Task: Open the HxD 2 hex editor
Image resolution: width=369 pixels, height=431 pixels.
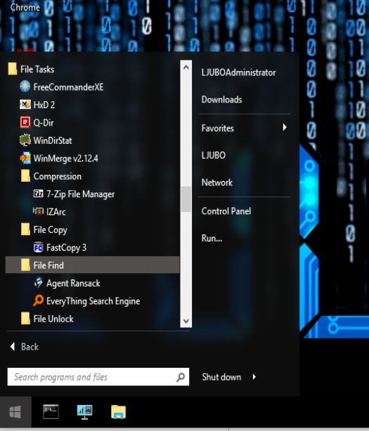Action: 93,105
